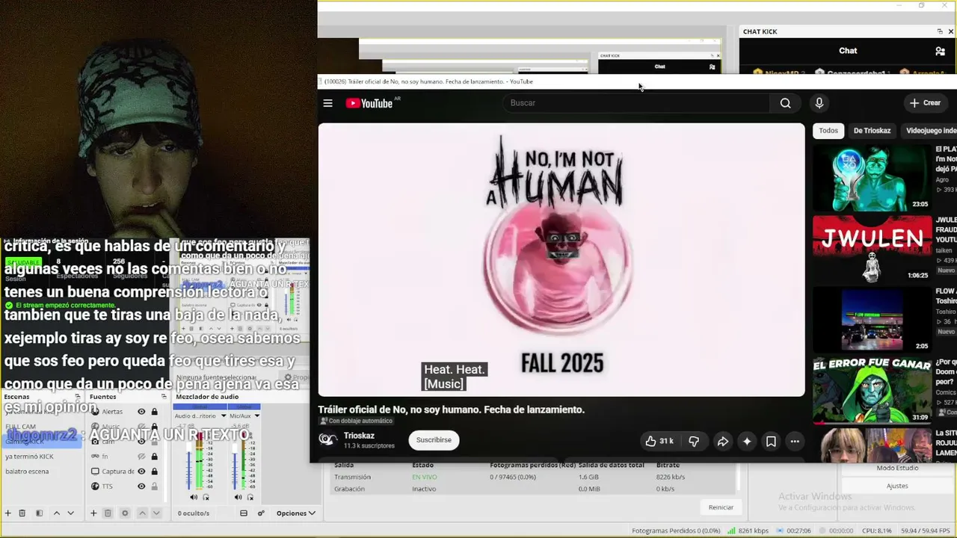Focus the YouTube Buscar search field
This screenshot has width=957, height=538.
[x=637, y=103]
